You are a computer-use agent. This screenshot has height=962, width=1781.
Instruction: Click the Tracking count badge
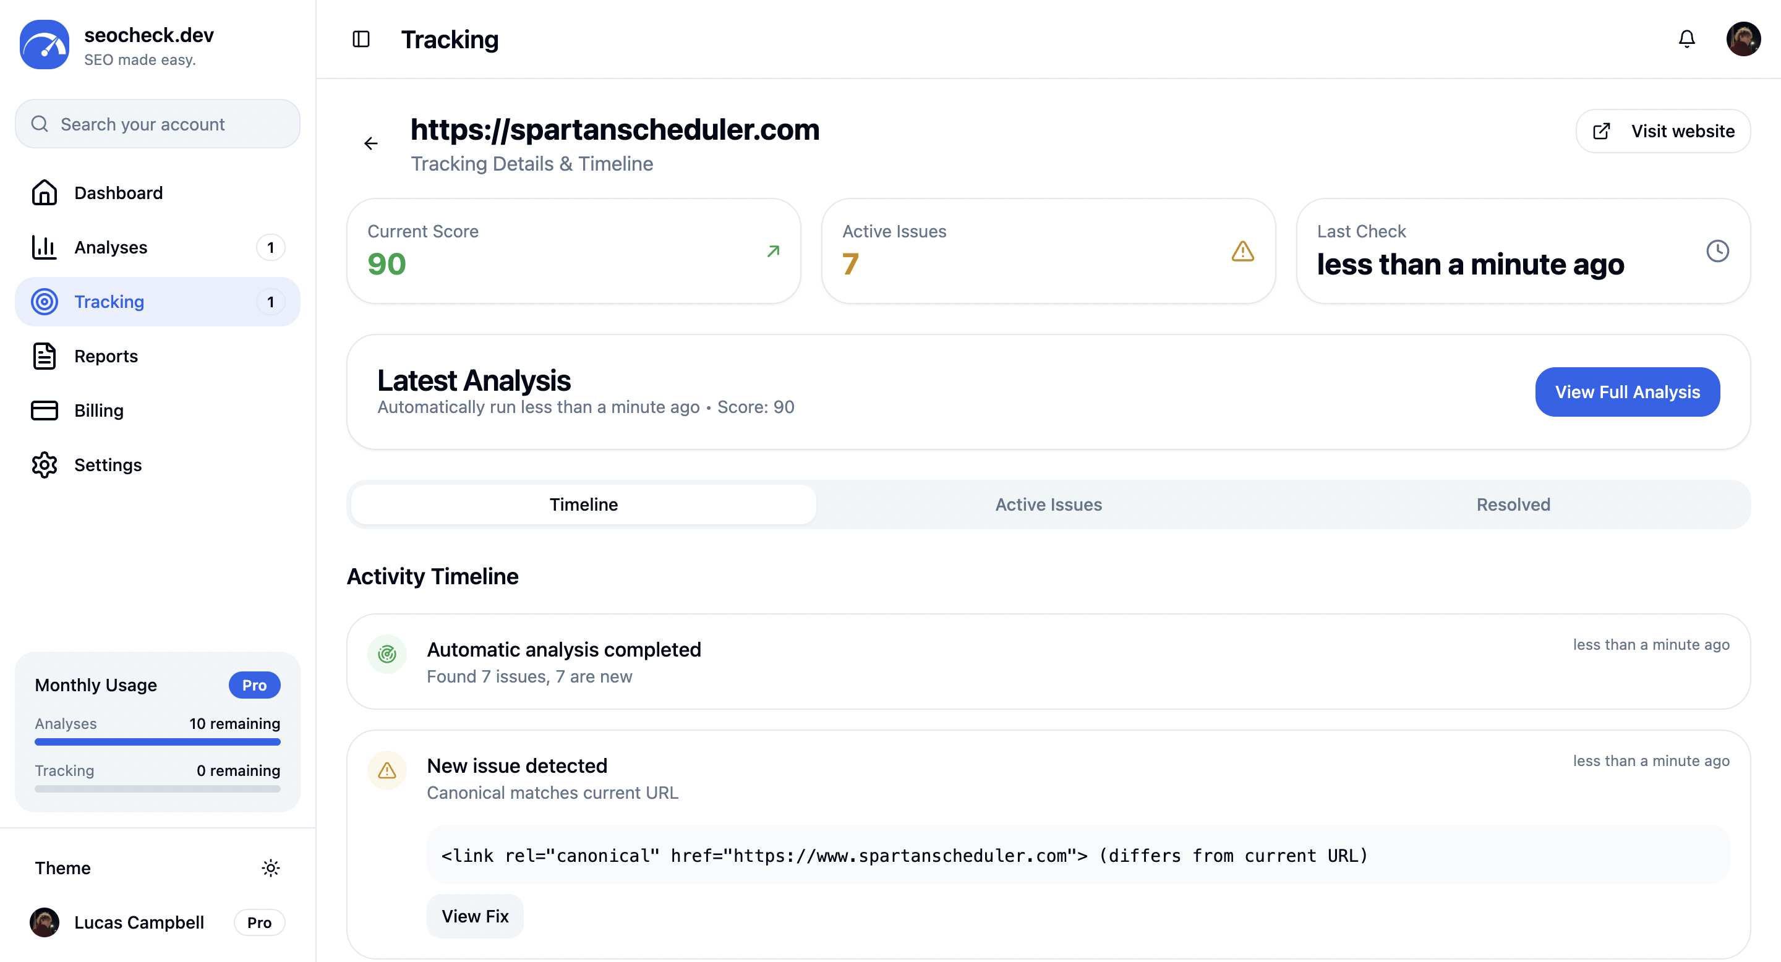(270, 302)
